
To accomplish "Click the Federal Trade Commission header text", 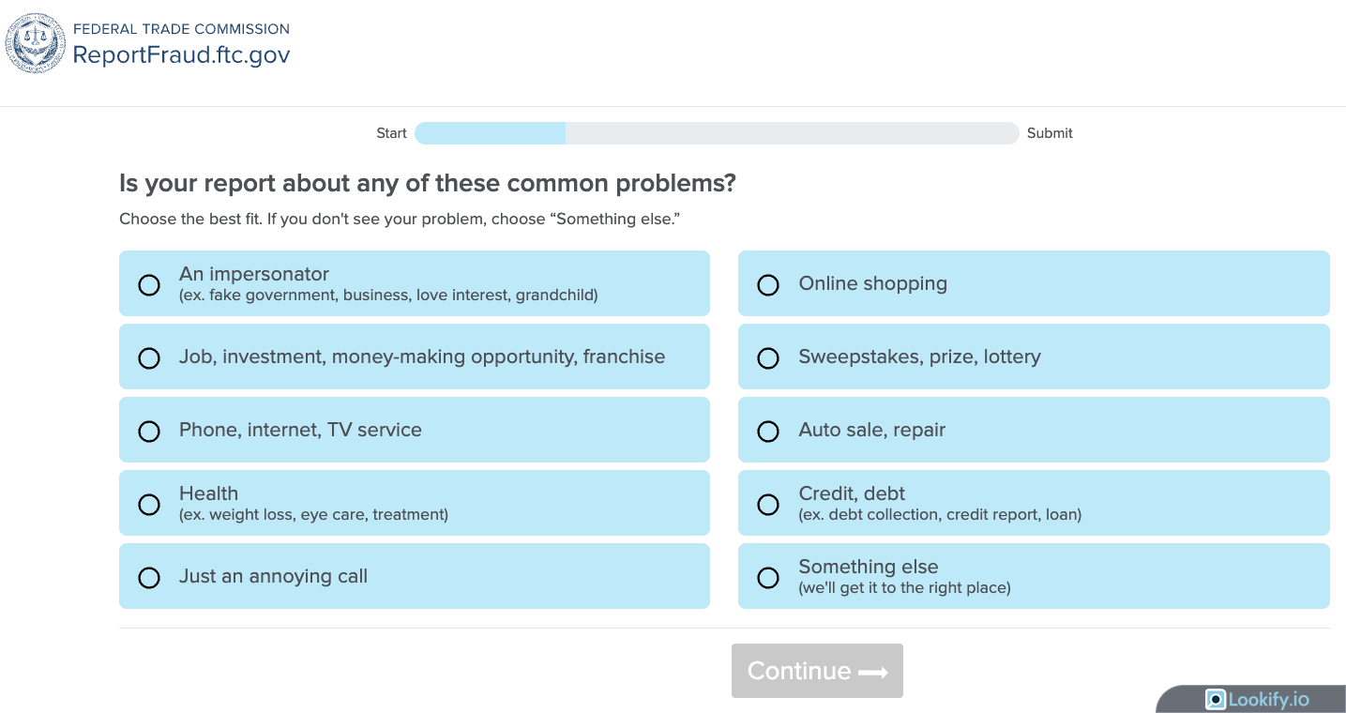I will click(x=181, y=29).
